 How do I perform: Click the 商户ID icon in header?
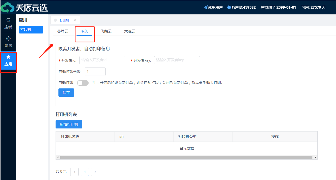[229, 7]
